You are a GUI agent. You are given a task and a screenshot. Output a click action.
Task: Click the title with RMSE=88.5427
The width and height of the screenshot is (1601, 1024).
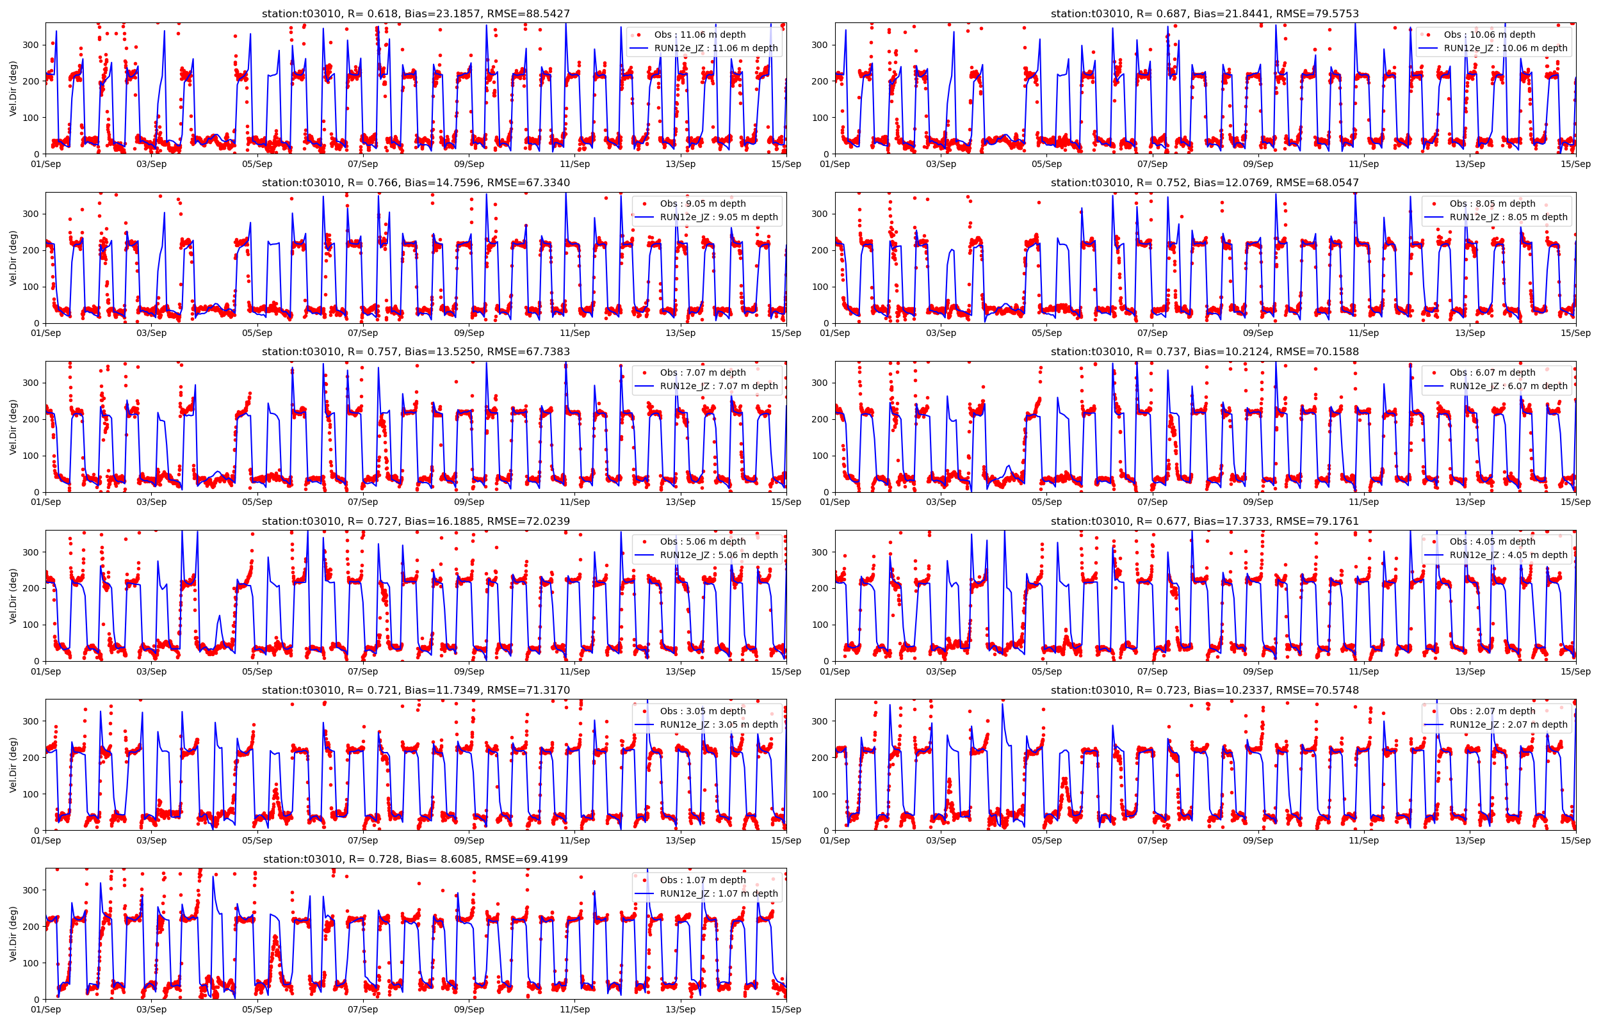(x=416, y=13)
